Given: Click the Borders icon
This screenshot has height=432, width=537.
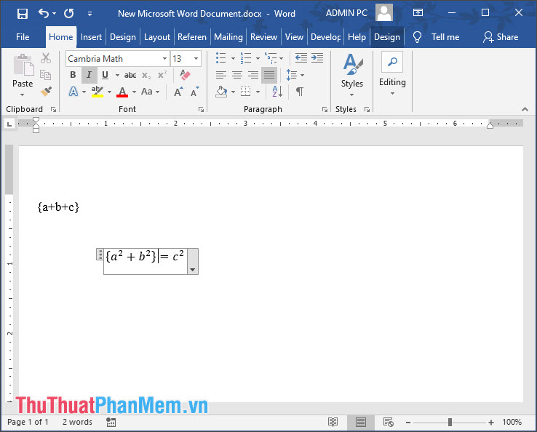Looking at the screenshot, I should pos(245,92).
